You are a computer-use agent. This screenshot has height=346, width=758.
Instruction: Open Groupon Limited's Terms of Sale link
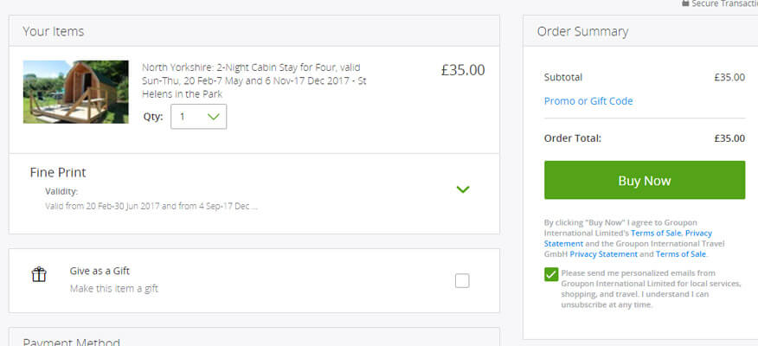point(656,233)
